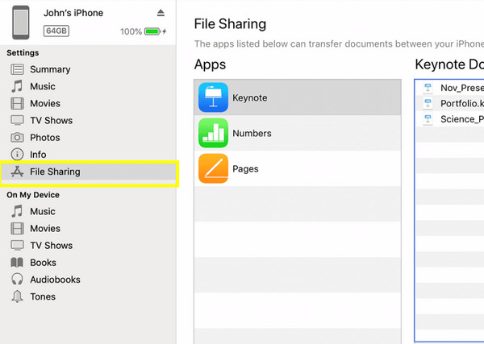Image resolution: width=484 pixels, height=344 pixels.
Task: Click the Nov_Prese document file icon
Action: tap(428, 88)
